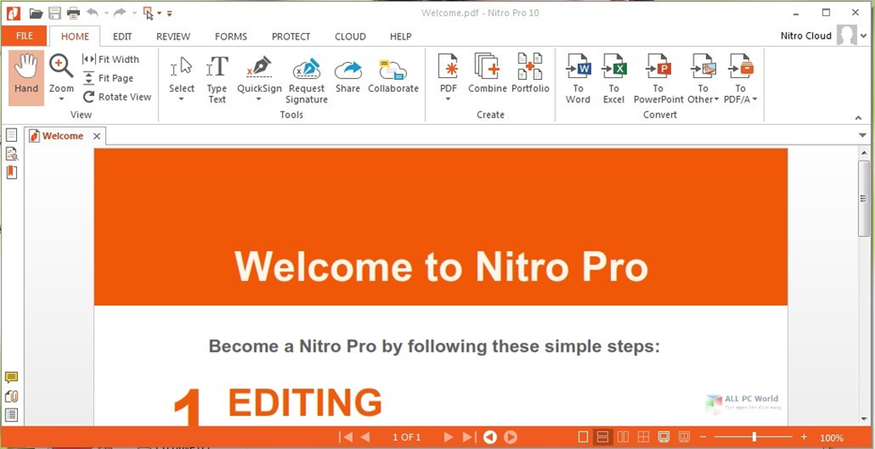Viewport: 875px width, 449px height.
Task: Close the Welcome document tab
Action: coord(96,136)
